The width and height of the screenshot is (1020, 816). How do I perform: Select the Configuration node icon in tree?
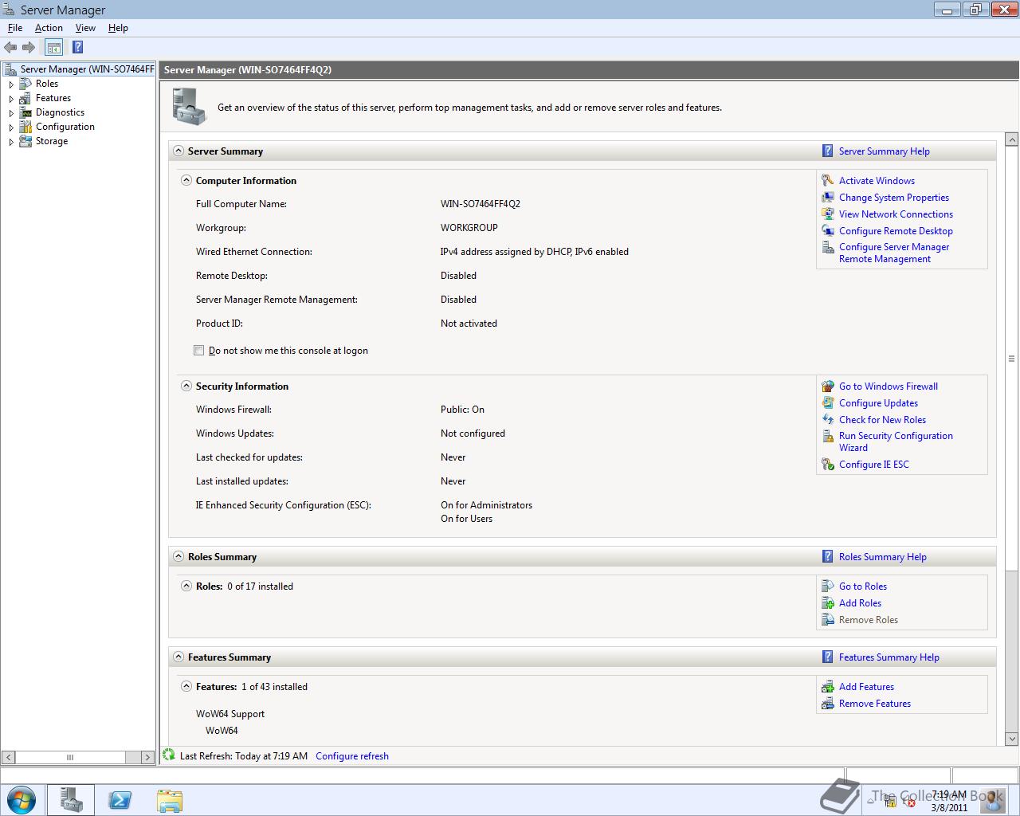click(25, 127)
